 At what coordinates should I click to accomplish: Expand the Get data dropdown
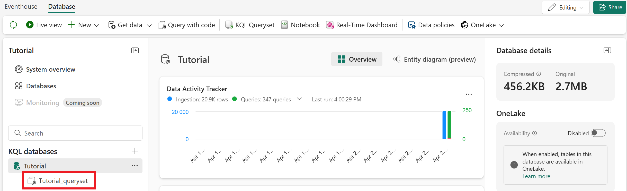click(x=149, y=25)
